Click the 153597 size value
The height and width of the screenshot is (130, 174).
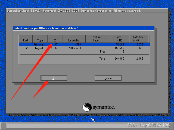119,48
